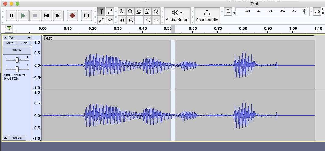Toggle loop playback

(x=86, y=15)
